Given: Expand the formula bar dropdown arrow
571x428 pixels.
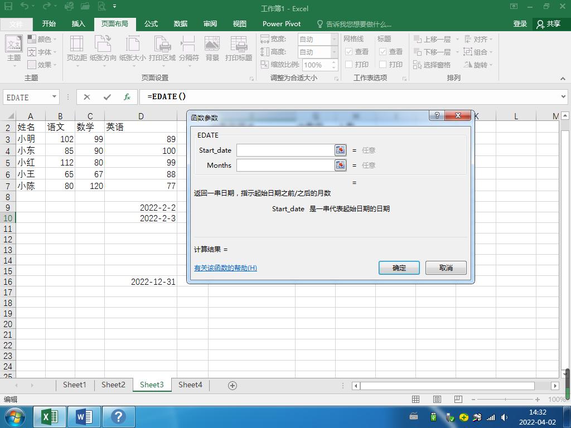Looking at the screenshot, I should coord(563,97).
